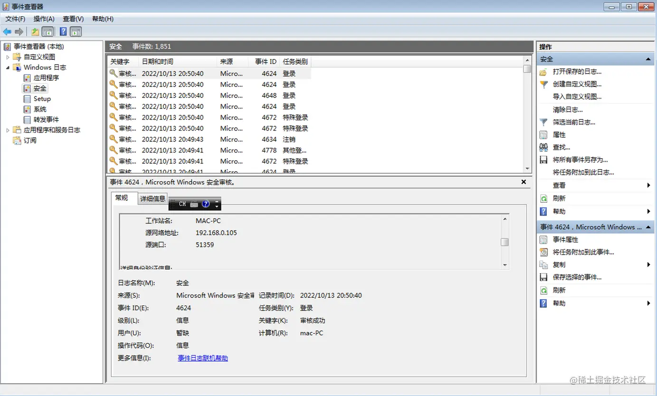Screen dimensions: 657x396
Task: Click the 查找 binoculars icon
Action: click(x=543, y=147)
